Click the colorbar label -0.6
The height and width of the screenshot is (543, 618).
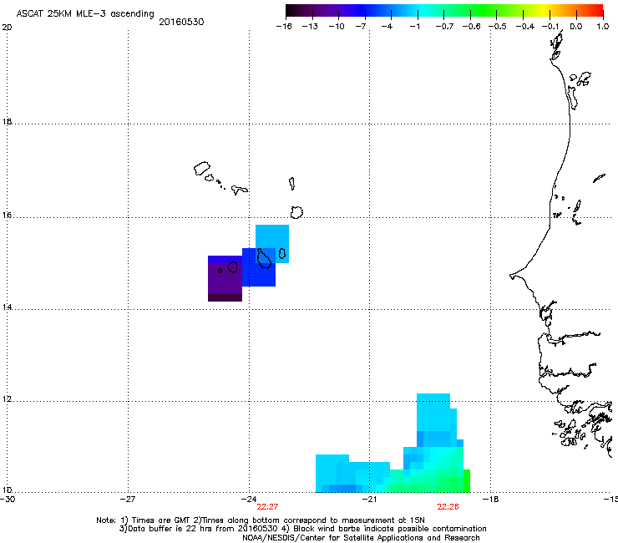pos(471,27)
